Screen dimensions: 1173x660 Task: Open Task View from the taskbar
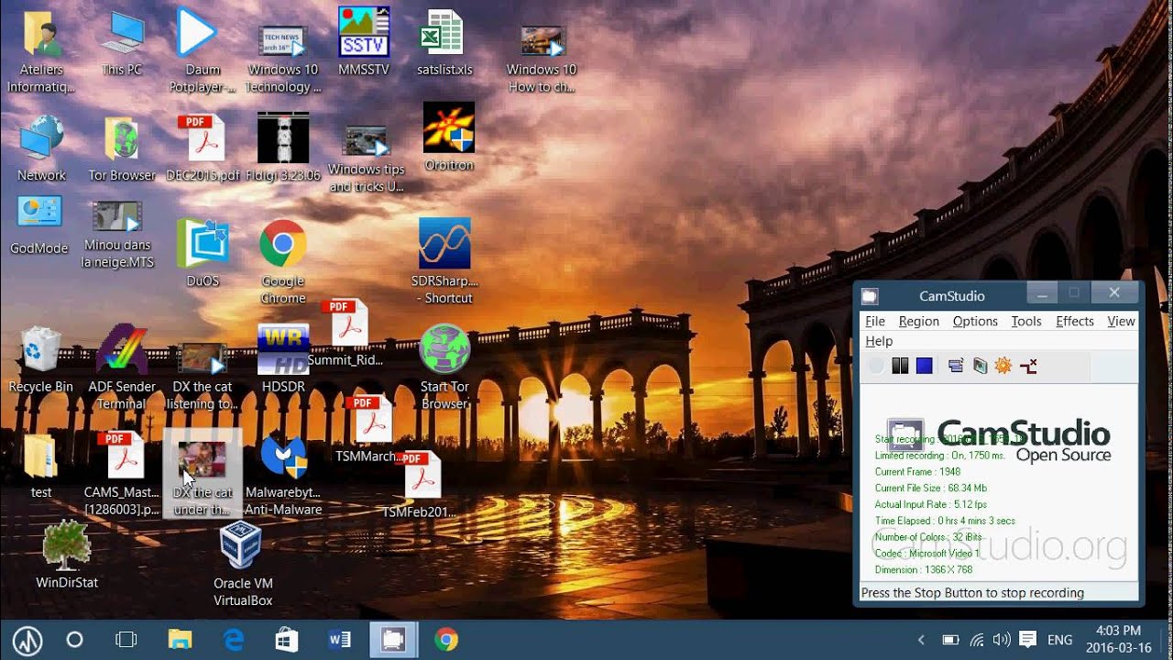click(x=126, y=640)
